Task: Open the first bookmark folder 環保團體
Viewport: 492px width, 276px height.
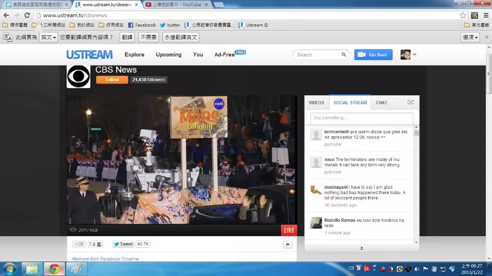Action: click(15, 25)
